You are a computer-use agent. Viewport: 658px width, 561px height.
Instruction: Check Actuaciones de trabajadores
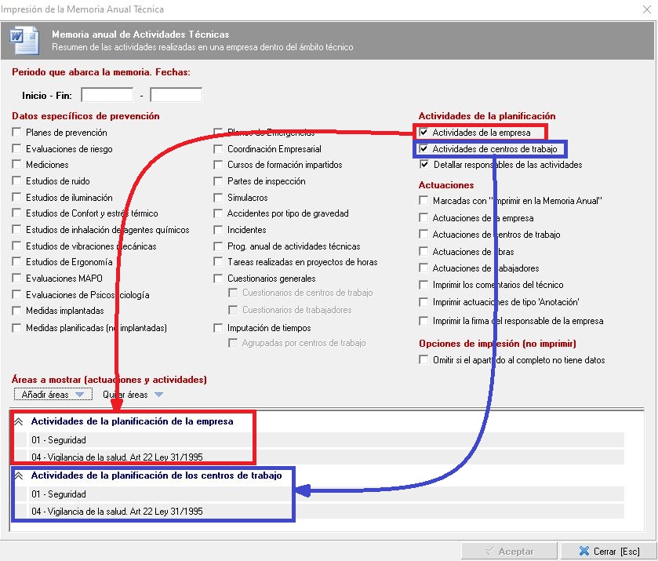[424, 268]
